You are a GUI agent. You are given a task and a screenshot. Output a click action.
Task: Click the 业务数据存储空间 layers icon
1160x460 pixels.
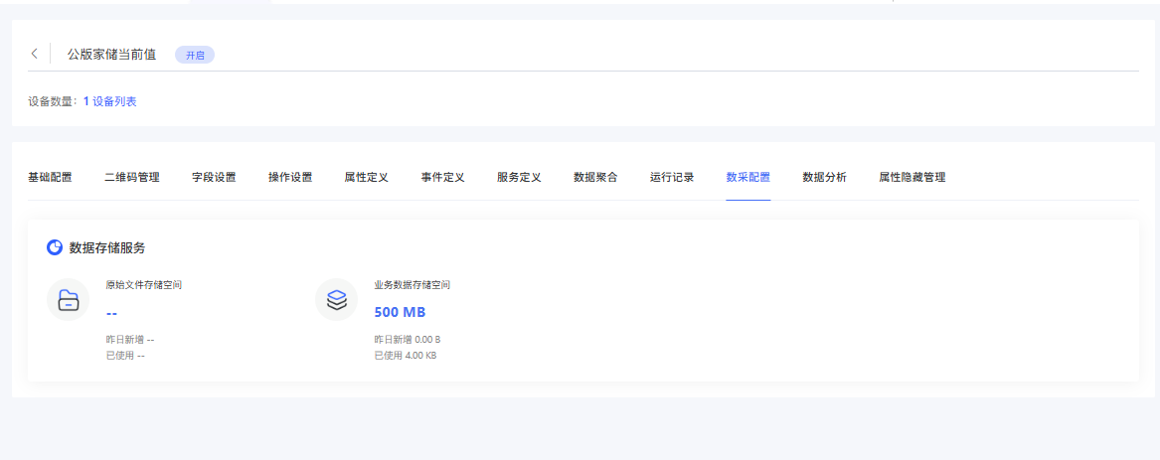[336, 300]
